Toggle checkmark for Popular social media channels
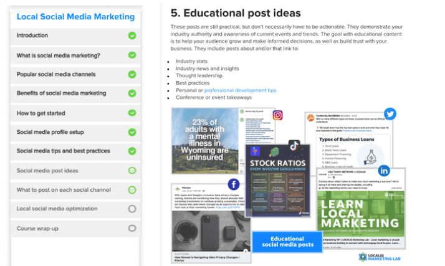 tap(132, 74)
